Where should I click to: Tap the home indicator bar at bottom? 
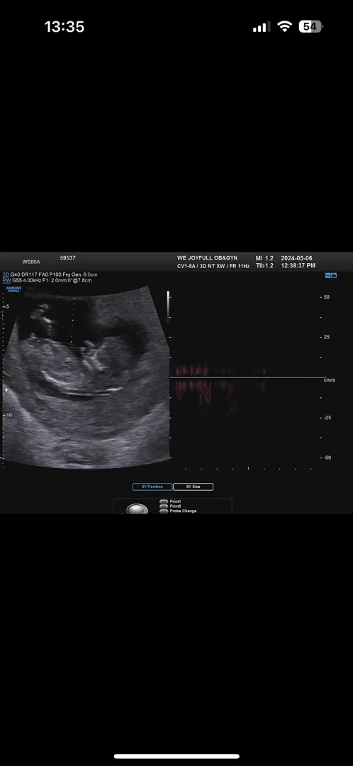[x=176, y=756]
